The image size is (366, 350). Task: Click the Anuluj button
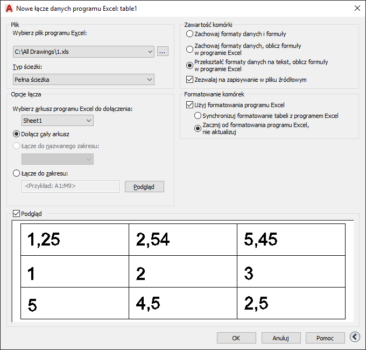coord(281,338)
